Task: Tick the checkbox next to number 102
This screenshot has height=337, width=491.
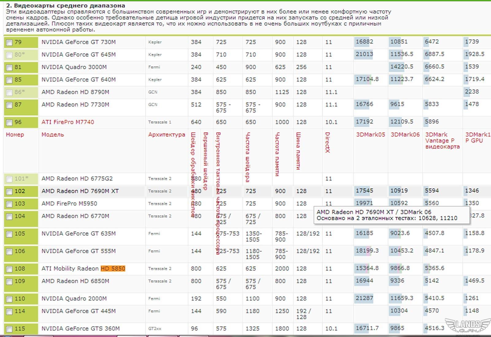Action: pos(10,192)
